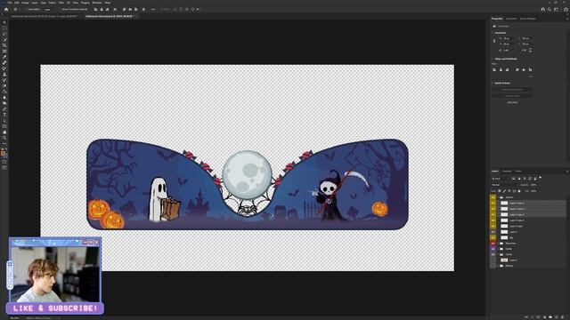570x320 pixels.
Task: Select the Eyedropper tool
Action: 4,57
